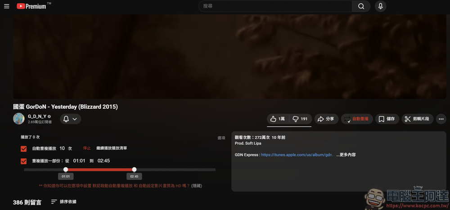The height and width of the screenshot is (210, 450).
Task: Edit the start time 01:01 field
Action: (79, 161)
